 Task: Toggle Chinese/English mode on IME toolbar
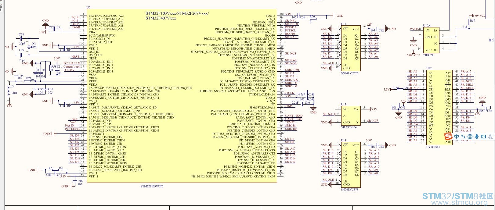457,137
